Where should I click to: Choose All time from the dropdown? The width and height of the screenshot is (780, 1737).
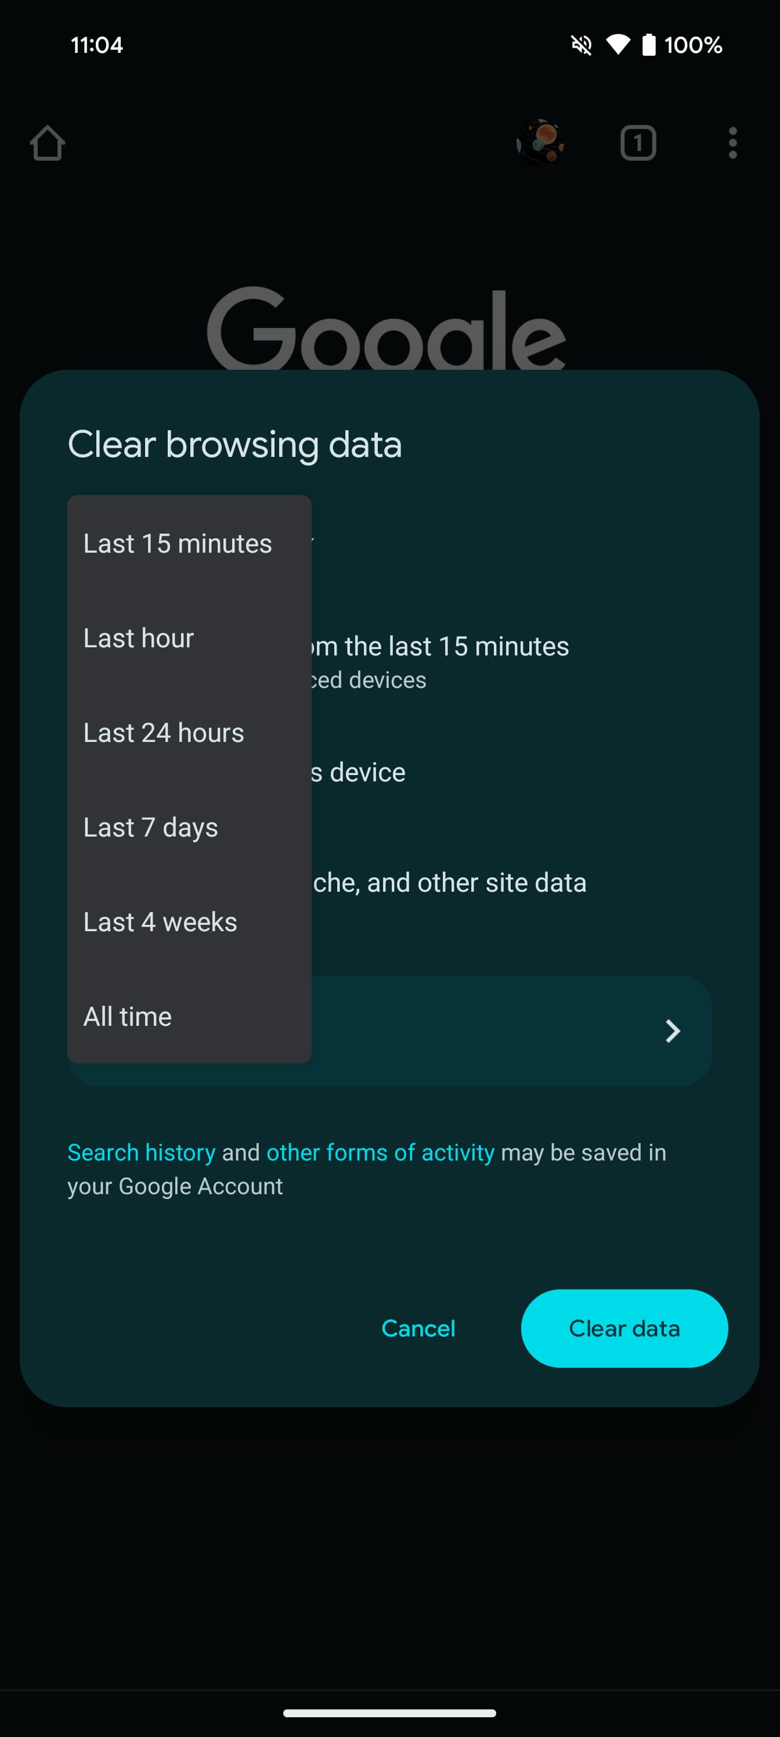[x=128, y=1016]
